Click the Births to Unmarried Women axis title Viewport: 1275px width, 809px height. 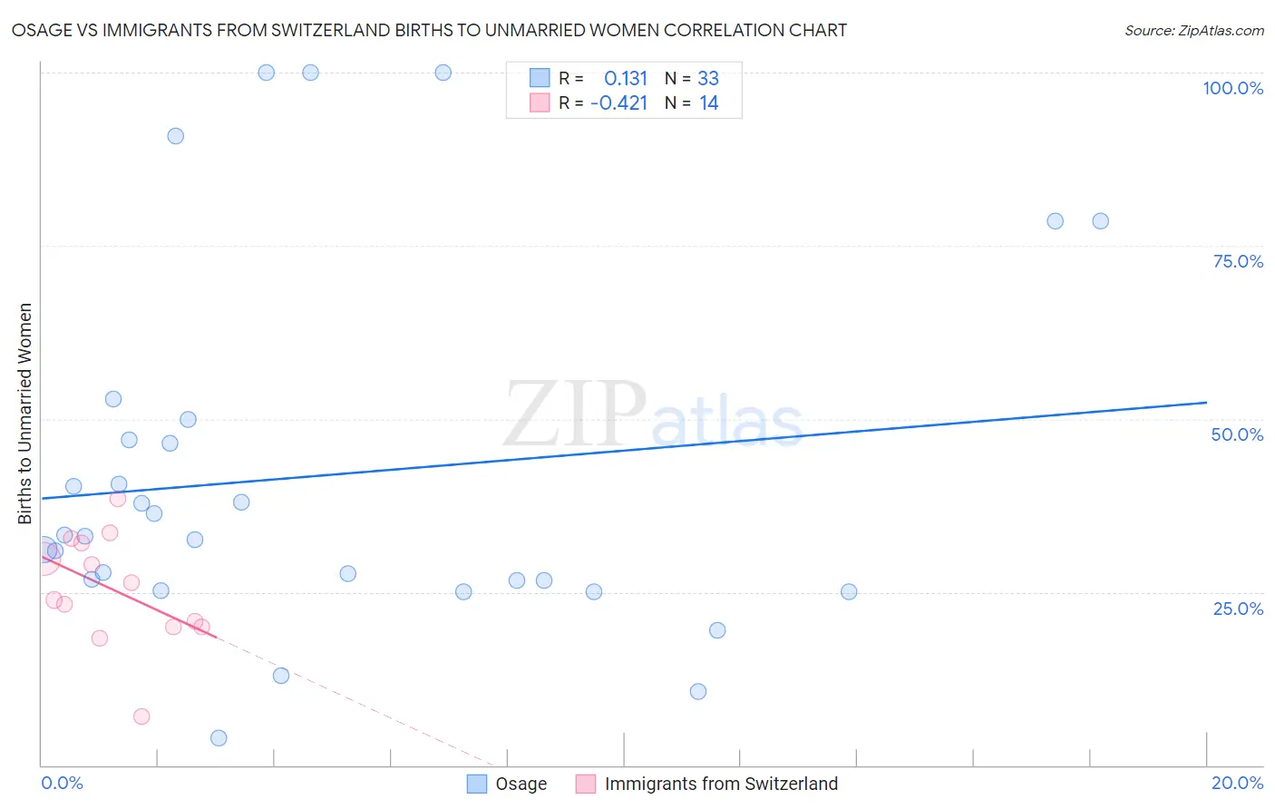pos(24,414)
